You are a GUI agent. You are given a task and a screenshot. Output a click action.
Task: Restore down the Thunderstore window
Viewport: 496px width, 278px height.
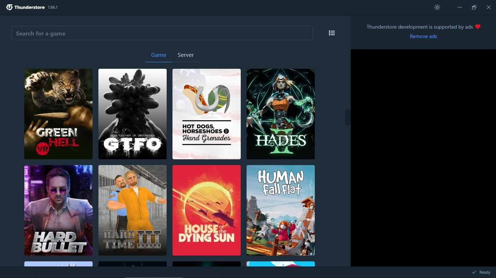tap(474, 7)
